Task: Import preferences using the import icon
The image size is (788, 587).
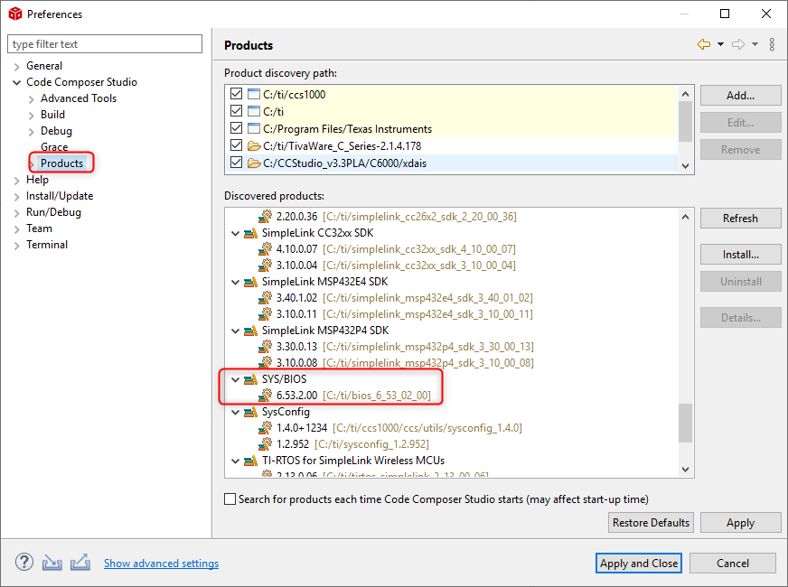Action: tap(52, 563)
